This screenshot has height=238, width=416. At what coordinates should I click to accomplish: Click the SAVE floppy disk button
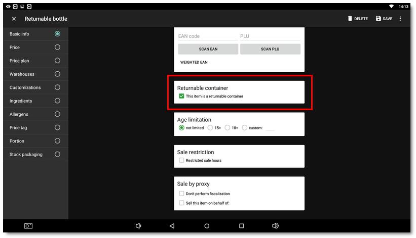384,19
